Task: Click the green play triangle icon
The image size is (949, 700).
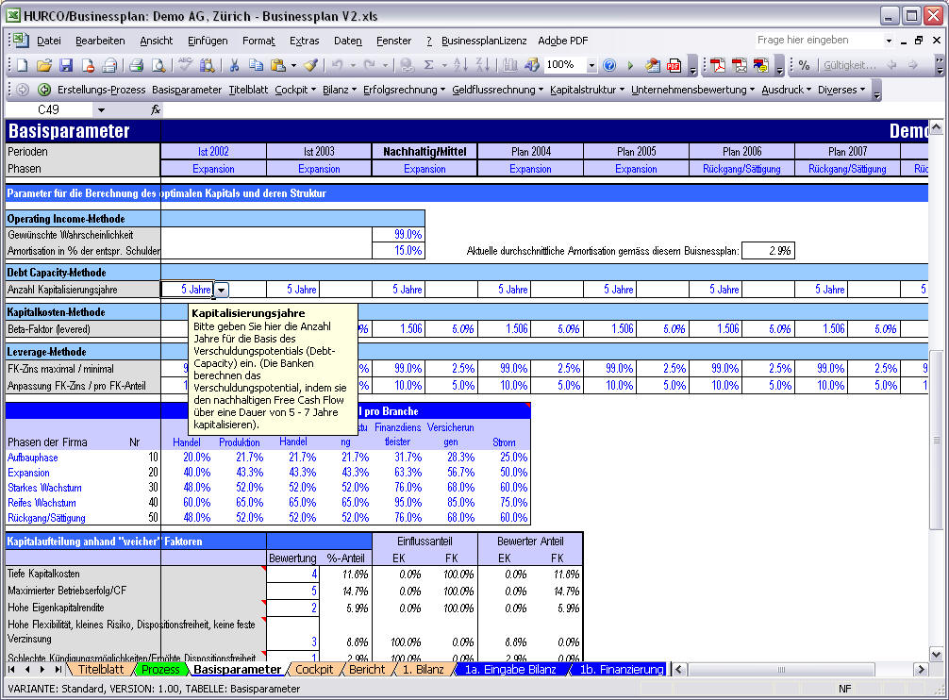Action: (x=630, y=65)
